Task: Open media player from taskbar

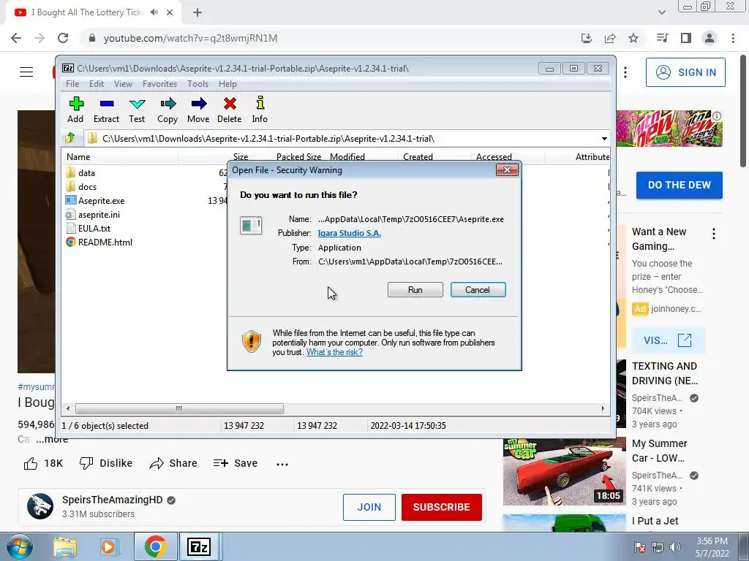Action: [108, 546]
